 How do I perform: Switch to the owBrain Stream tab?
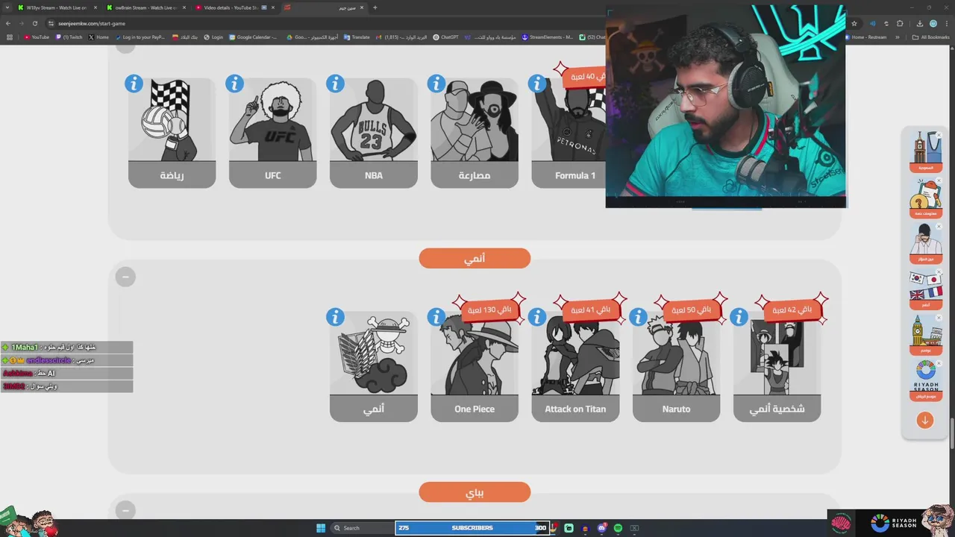[145, 7]
